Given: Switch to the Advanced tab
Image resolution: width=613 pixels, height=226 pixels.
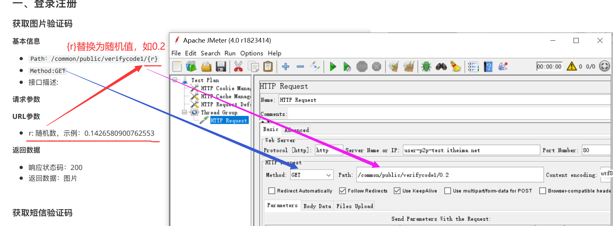Looking at the screenshot, I should [x=296, y=130].
